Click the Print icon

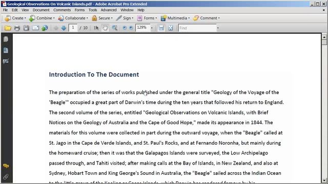[x=17, y=28]
